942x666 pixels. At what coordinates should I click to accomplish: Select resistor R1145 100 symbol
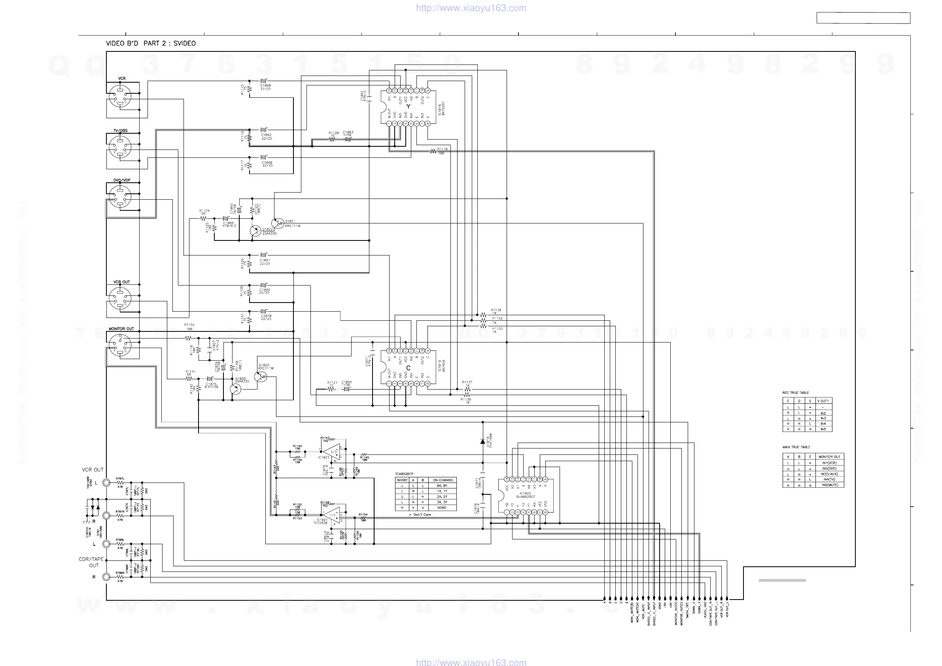click(364, 454)
